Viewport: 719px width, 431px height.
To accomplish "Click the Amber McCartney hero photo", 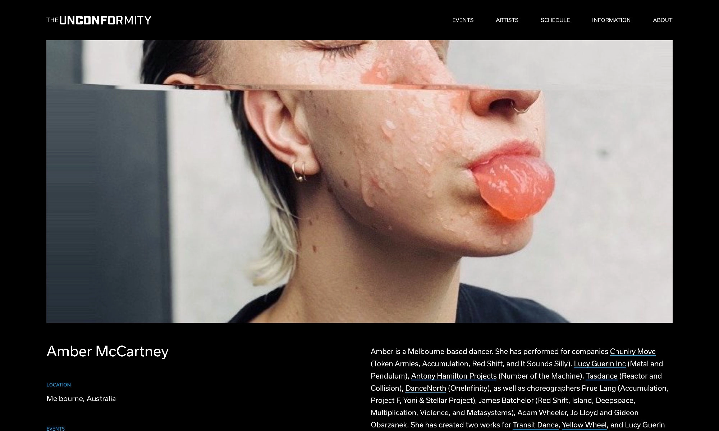I will coord(359,181).
